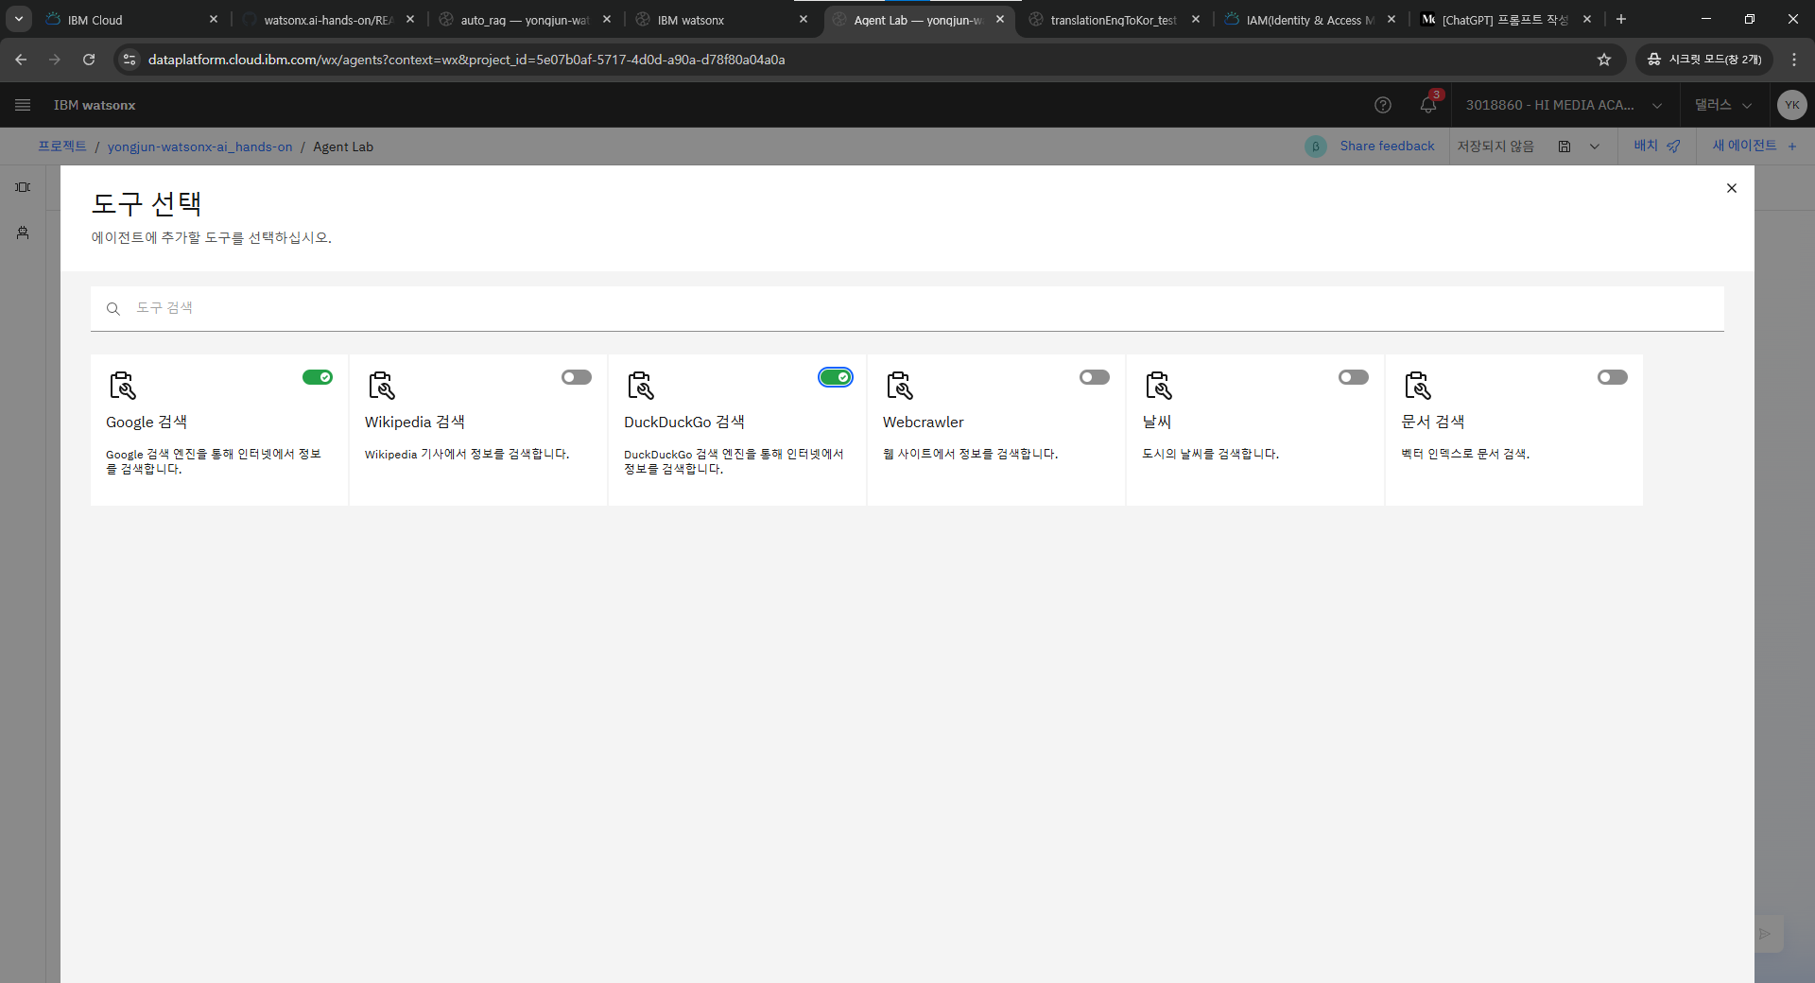Expand the 3018860 - HI MEDIA account dropdown

[1564, 105]
